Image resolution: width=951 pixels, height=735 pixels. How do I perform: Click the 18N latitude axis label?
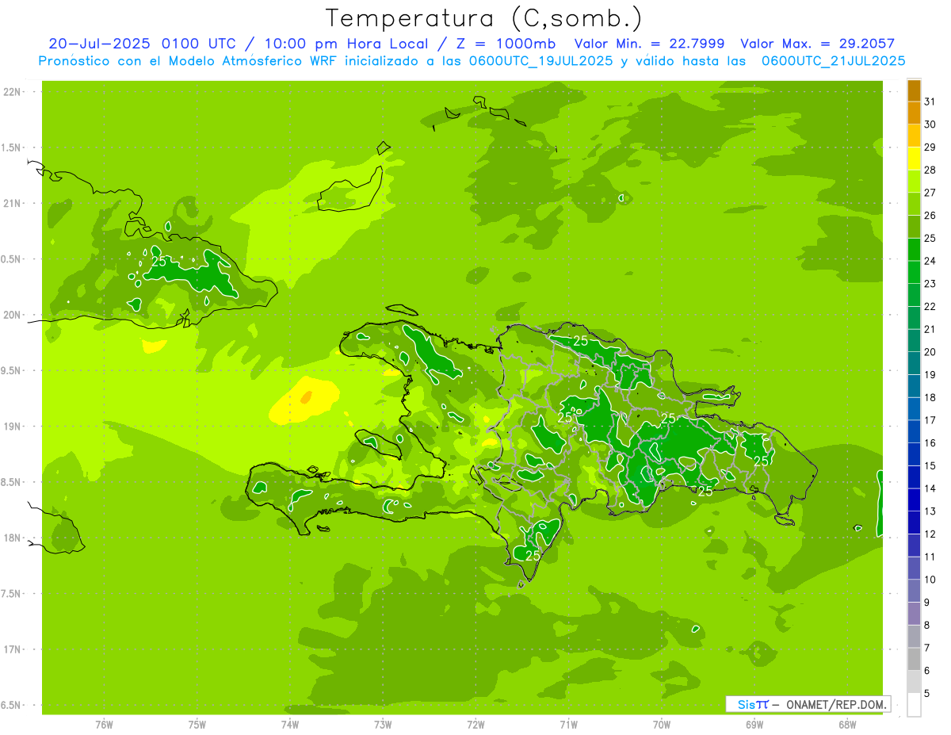tap(13, 538)
